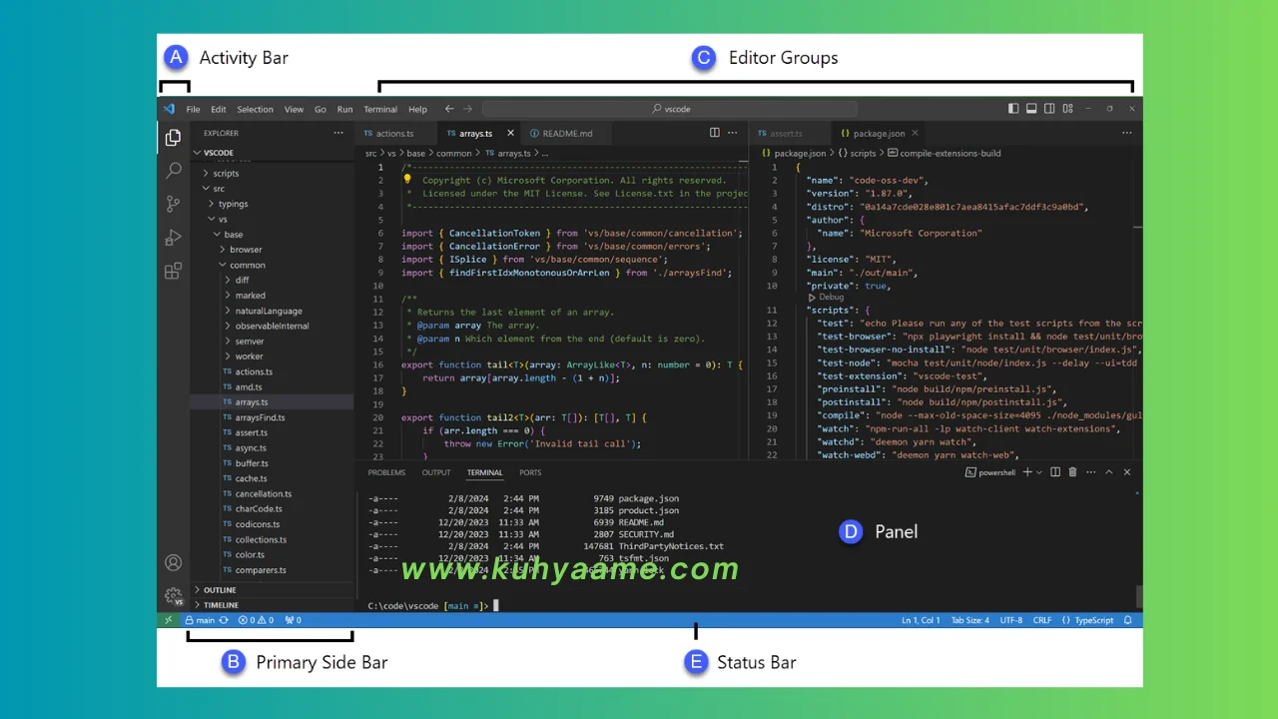
Task: Switch to the PORTS panel tab
Action: pyautogui.click(x=530, y=472)
